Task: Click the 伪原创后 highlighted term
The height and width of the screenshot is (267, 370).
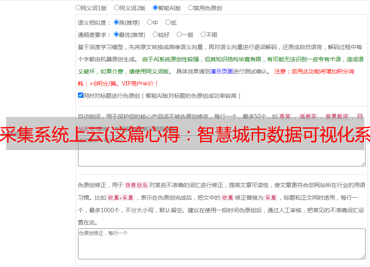Action: click(136, 185)
